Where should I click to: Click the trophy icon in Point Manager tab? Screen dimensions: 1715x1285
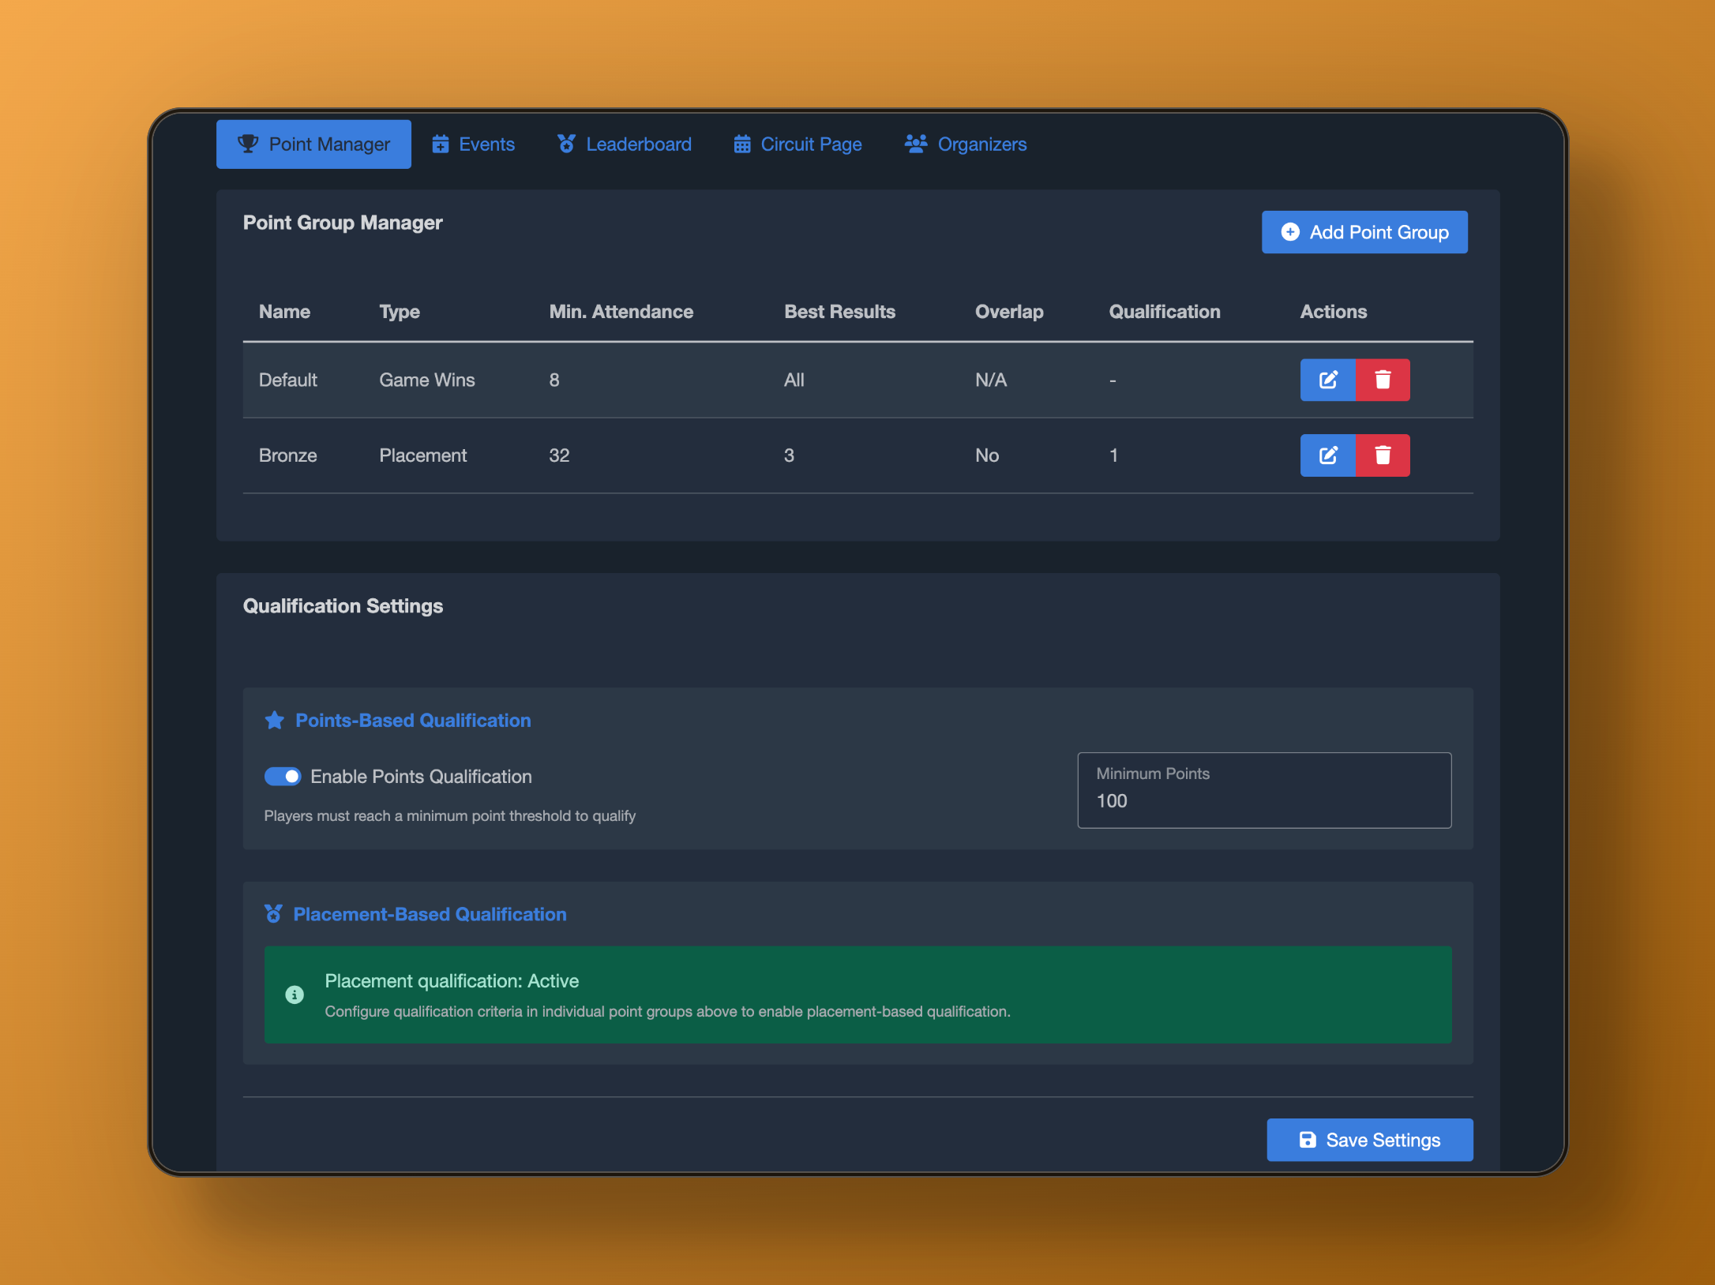248,144
